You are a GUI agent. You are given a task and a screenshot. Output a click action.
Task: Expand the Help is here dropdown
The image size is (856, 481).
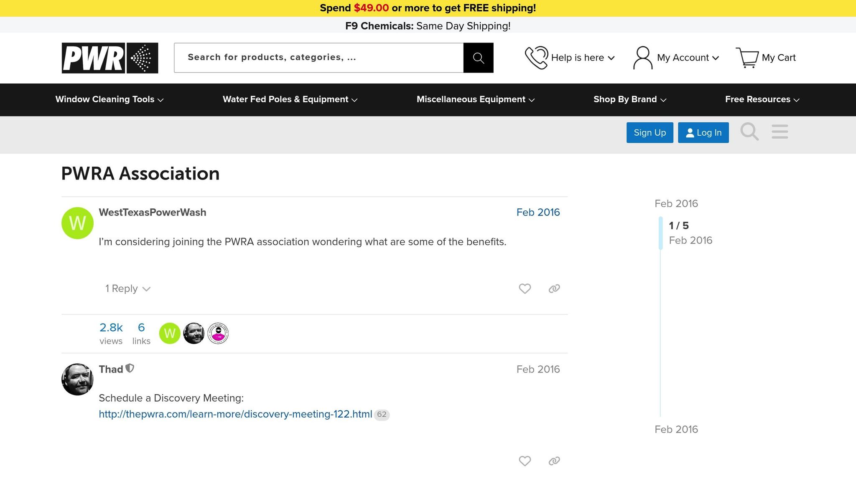click(x=583, y=58)
